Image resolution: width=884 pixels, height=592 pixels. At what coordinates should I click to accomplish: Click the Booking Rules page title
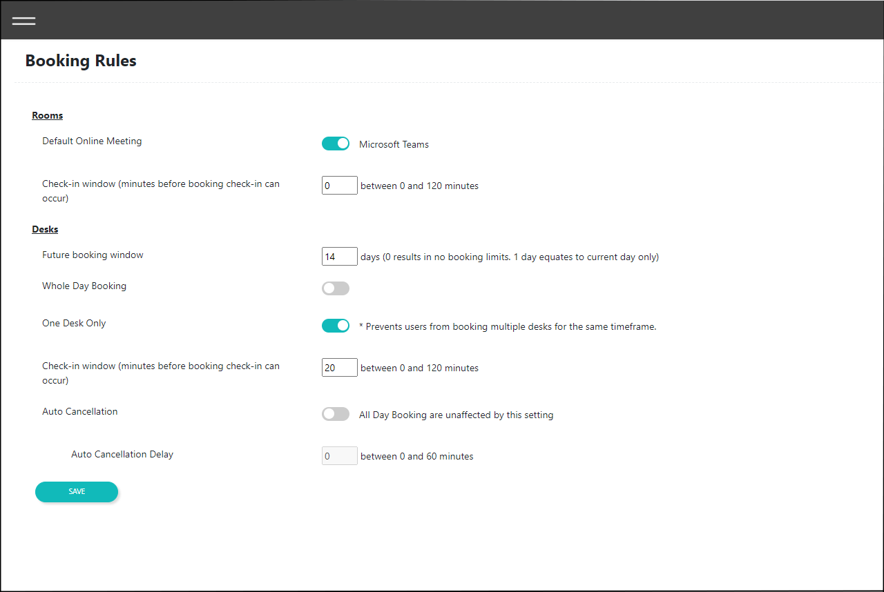click(81, 61)
